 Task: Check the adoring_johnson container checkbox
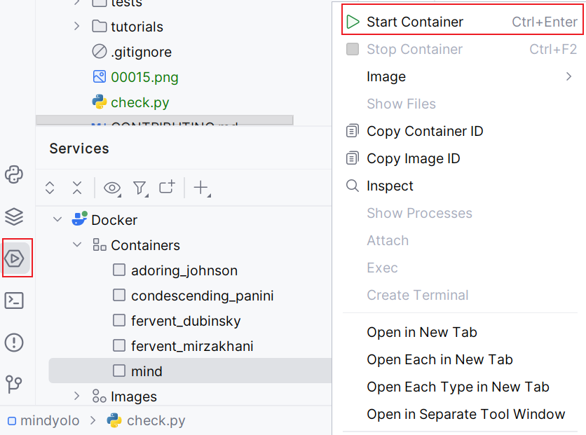[118, 270]
